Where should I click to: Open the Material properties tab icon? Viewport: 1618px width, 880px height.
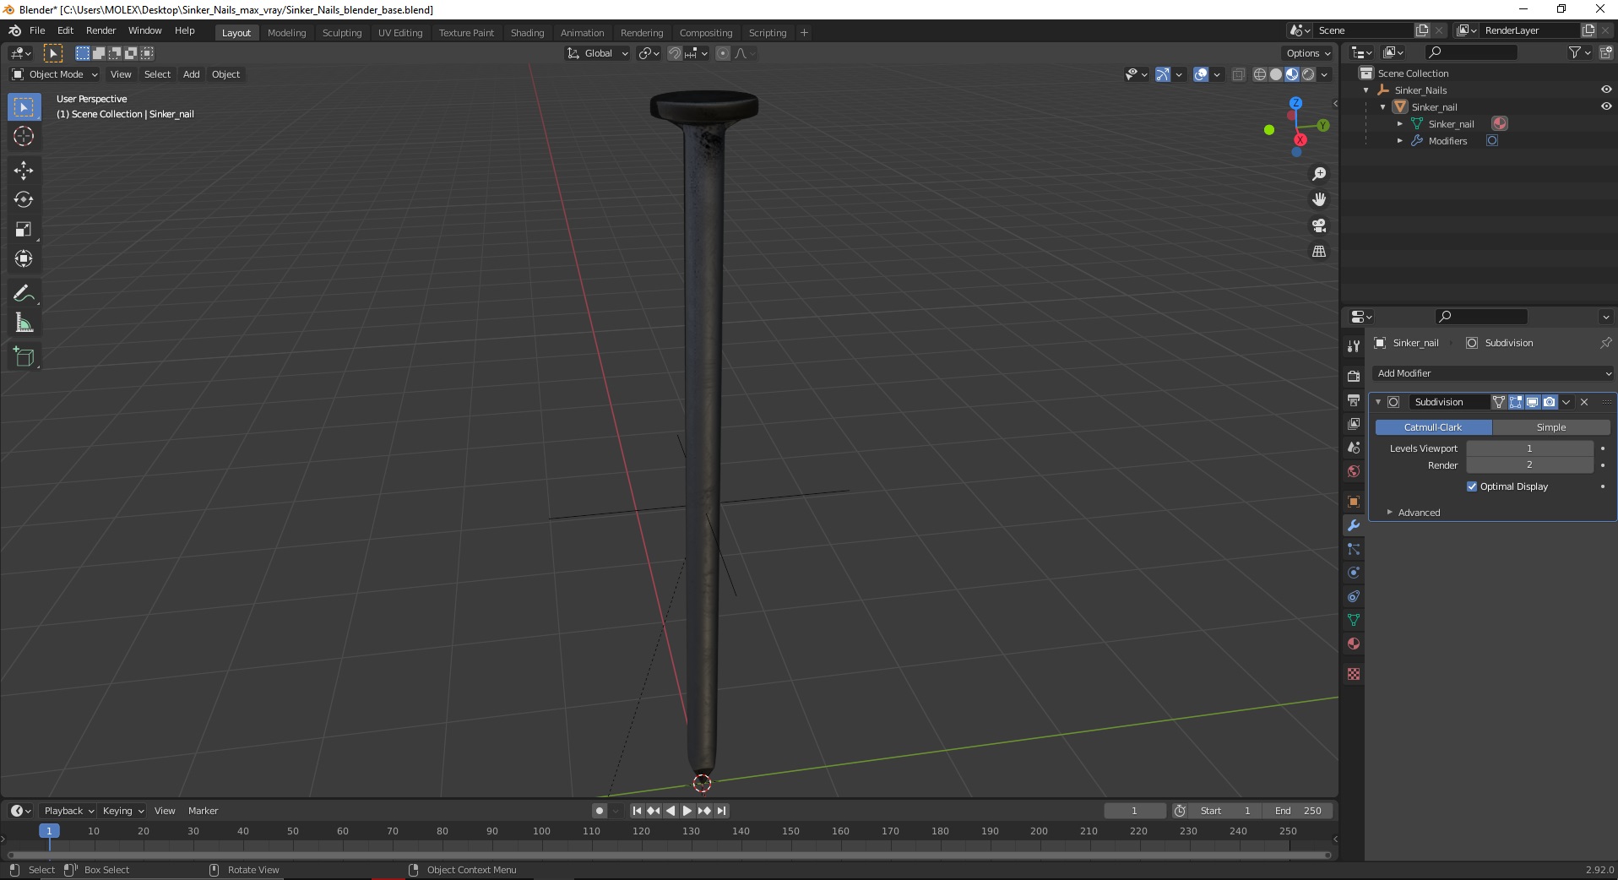(x=1354, y=644)
